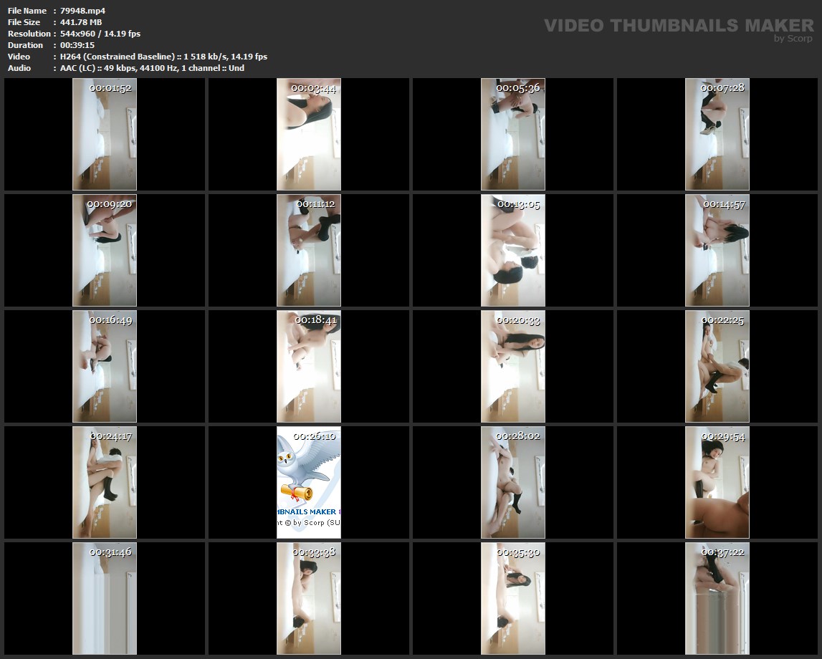
Task: Click the 00:20:33 timestamp label
Action: click(518, 320)
